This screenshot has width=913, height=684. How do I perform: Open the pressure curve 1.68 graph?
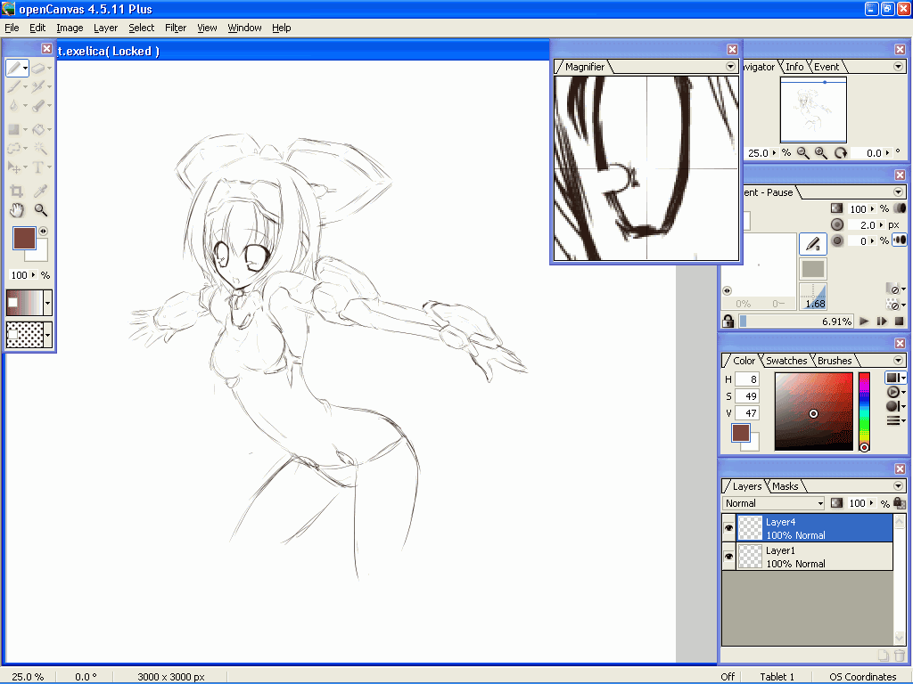pyautogui.click(x=813, y=297)
